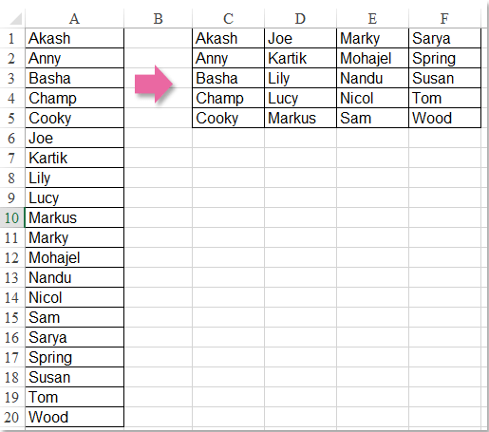Viewport: 489px width, 432px height.
Task: Select column C header
Action: (x=228, y=19)
